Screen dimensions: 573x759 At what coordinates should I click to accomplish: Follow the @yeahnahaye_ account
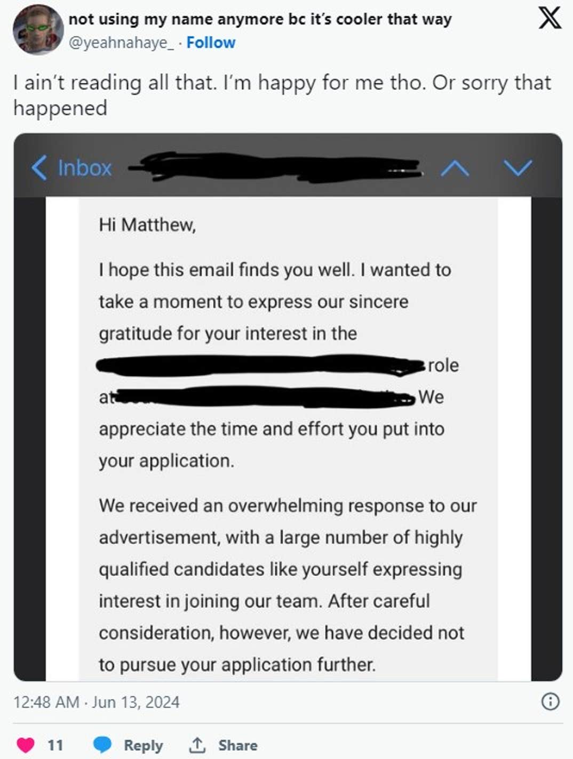coord(211,43)
